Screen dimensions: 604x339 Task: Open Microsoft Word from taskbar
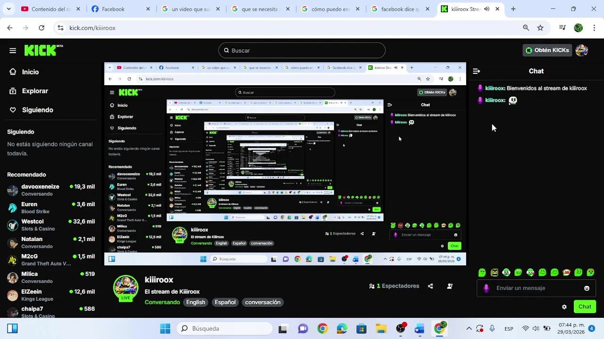coord(419,329)
